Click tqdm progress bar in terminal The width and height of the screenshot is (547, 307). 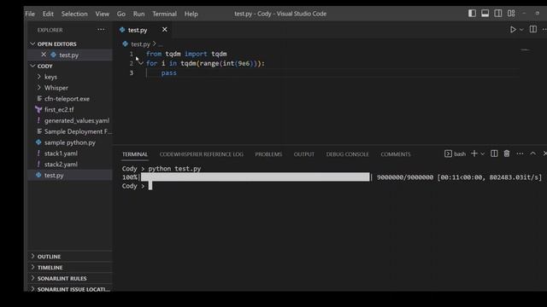click(x=256, y=177)
